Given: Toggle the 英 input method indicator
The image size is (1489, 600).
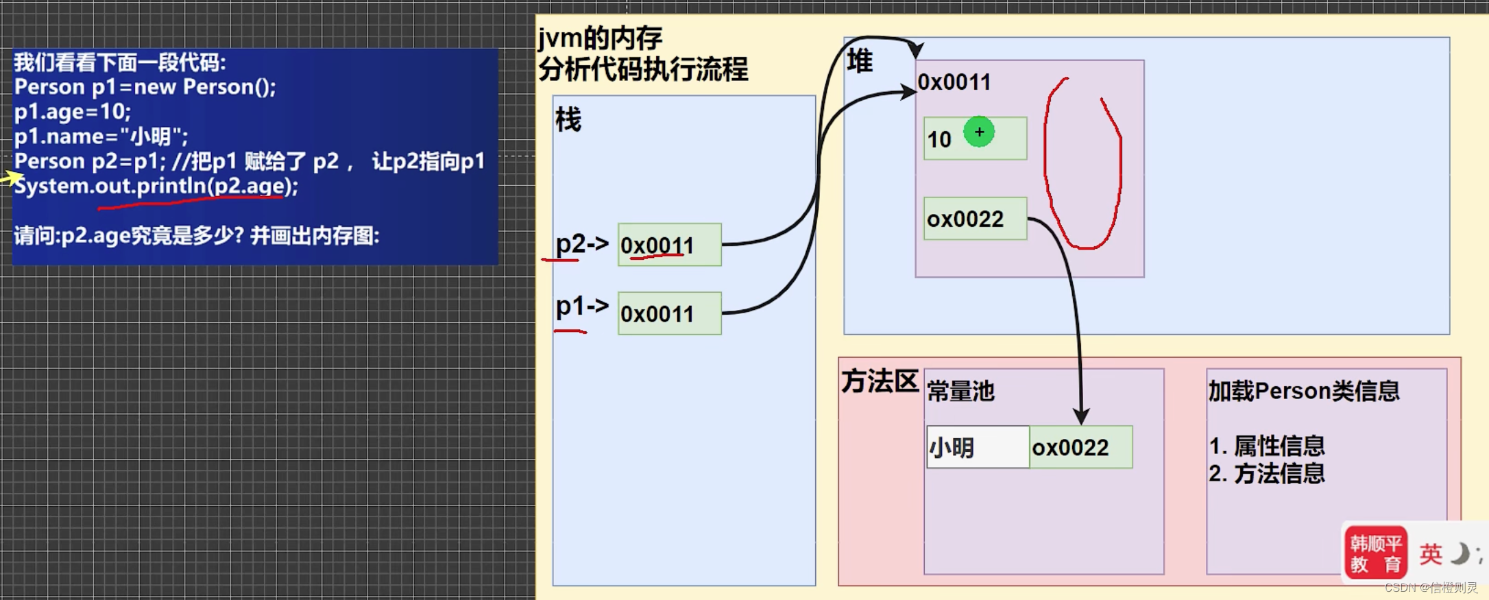Looking at the screenshot, I should coord(1431,553).
